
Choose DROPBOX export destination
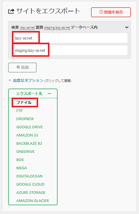click(25, 119)
